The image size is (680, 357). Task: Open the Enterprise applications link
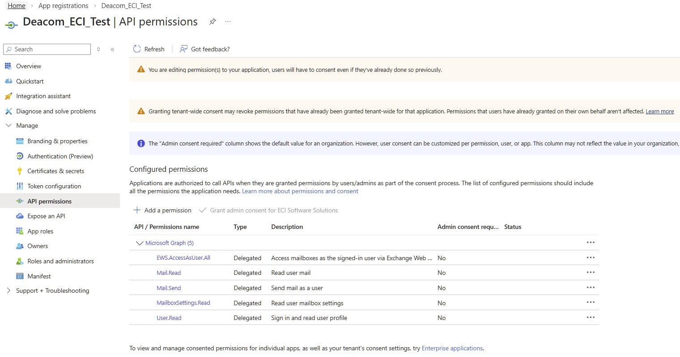pyautogui.click(x=452, y=348)
